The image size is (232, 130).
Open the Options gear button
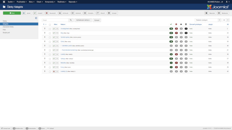pyautogui.click(x=223, y=13)
